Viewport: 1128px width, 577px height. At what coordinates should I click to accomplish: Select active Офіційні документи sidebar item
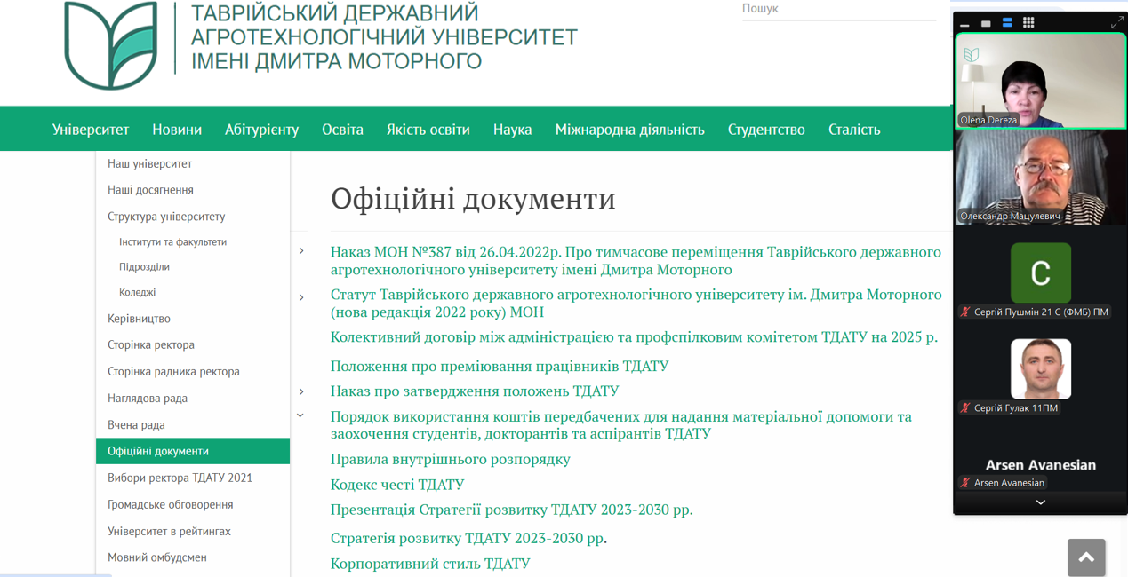pos(193,451)
